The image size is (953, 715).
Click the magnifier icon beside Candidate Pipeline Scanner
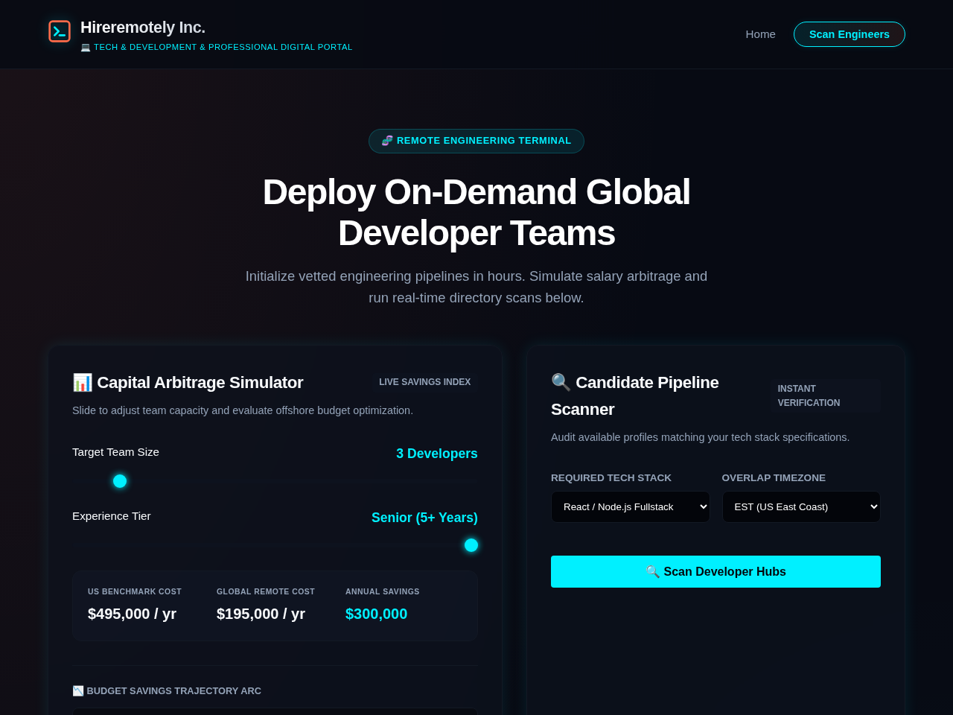(x=561, y=383)
